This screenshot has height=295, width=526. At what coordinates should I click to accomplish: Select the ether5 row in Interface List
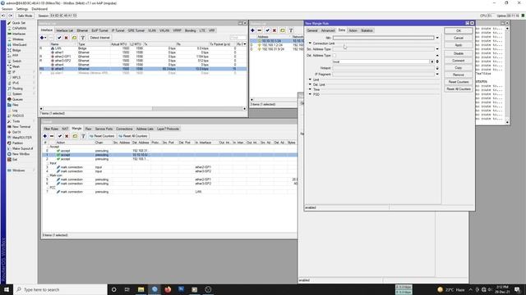click(143, 69)
